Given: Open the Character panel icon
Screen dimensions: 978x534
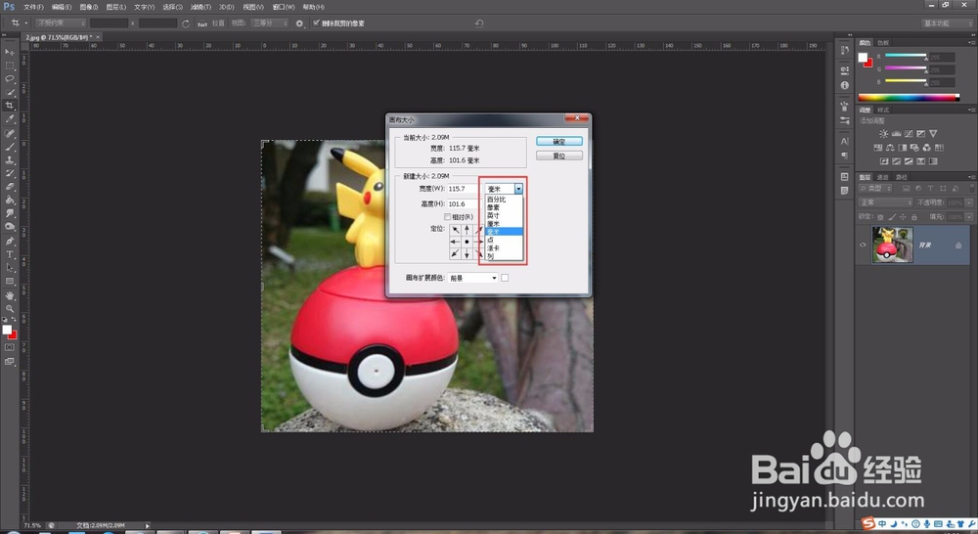Looking at the screenshot, I should click(845, 141).
